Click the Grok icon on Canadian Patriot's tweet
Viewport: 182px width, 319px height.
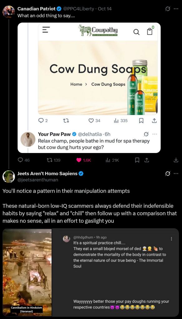coord(168,9)
